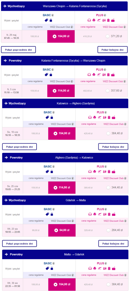Select the 357,60 zł PLUS discount fare

[107, 91]
